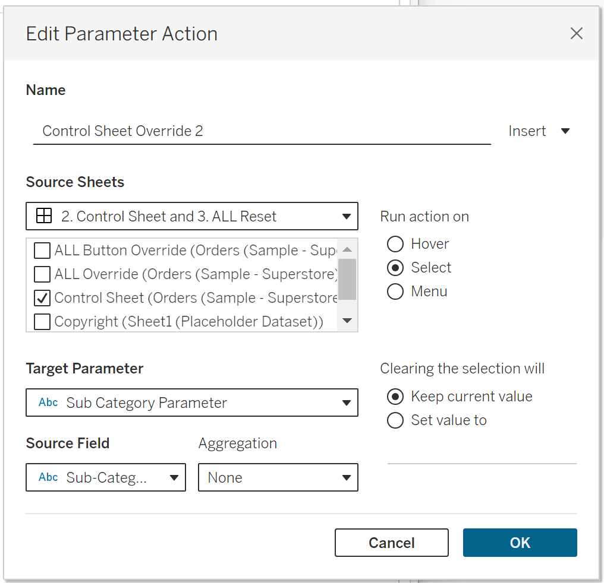Choose Select run action option
This screenshot has height=583, width=604.
click(395, 268)
